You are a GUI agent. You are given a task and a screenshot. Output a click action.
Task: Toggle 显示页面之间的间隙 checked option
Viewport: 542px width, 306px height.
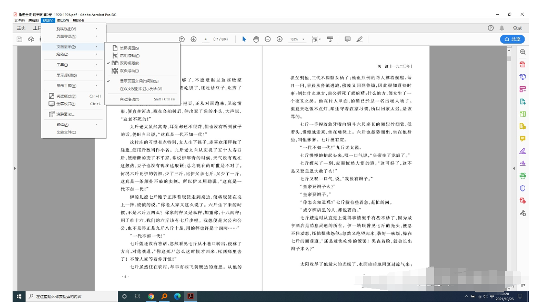pos(143,81)
